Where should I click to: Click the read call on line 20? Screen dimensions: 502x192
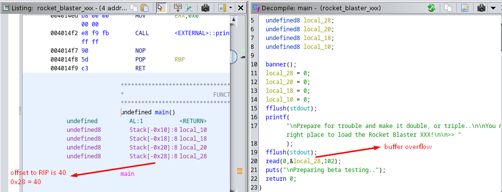(x=303, y=161)
